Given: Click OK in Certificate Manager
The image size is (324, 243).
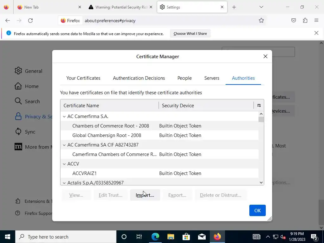Looking at the screenshot, I should click(x=258, y=210).
